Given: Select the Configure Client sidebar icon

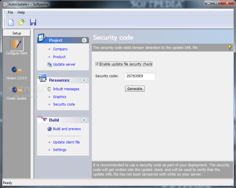Looking at the screenshot, I should [x=17, y=44].
